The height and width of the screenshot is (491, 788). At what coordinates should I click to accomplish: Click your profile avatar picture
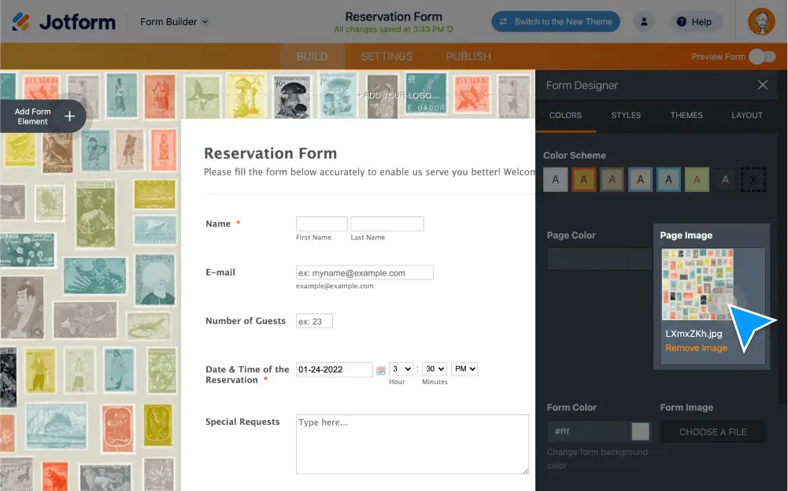point(760,21)
